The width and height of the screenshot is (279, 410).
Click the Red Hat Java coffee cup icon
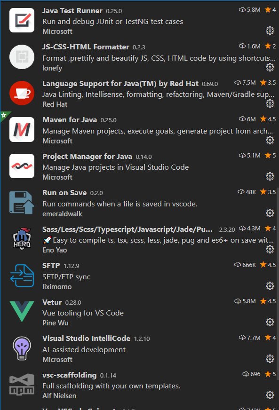pos(22,93)
